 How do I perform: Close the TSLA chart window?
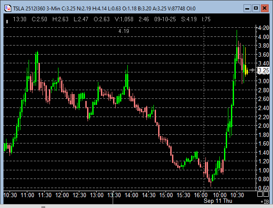pyautogui.click(x=264, y=8)
